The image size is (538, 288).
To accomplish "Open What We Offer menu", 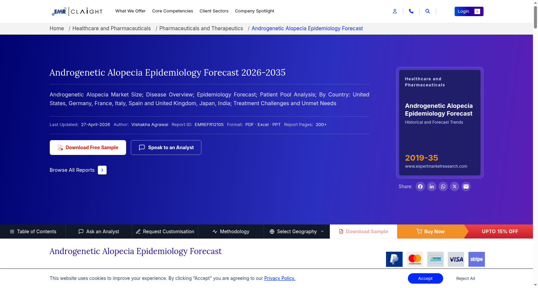I will coord(130,11).
